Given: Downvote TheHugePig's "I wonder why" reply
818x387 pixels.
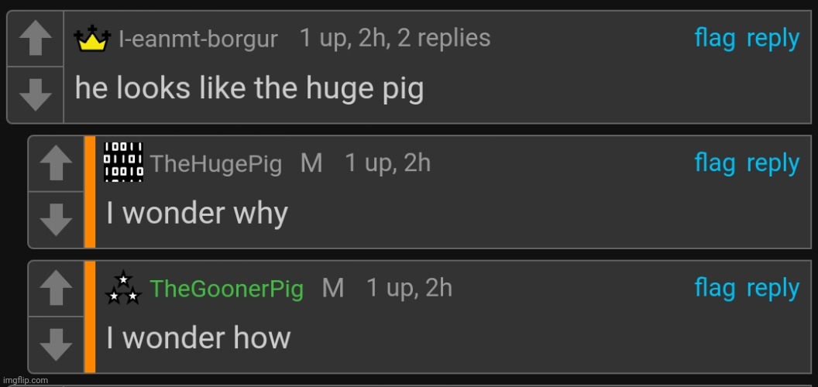Looking at the screenshot, I should click(x=57, y=220).
